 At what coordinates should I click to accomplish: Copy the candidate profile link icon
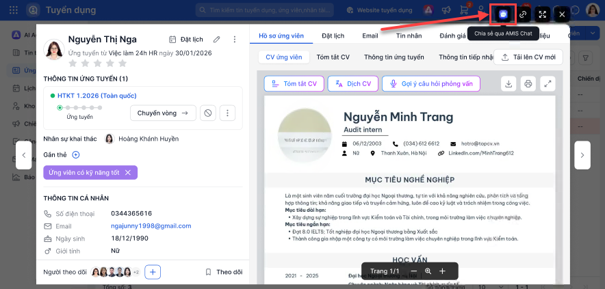pos(523,14)
